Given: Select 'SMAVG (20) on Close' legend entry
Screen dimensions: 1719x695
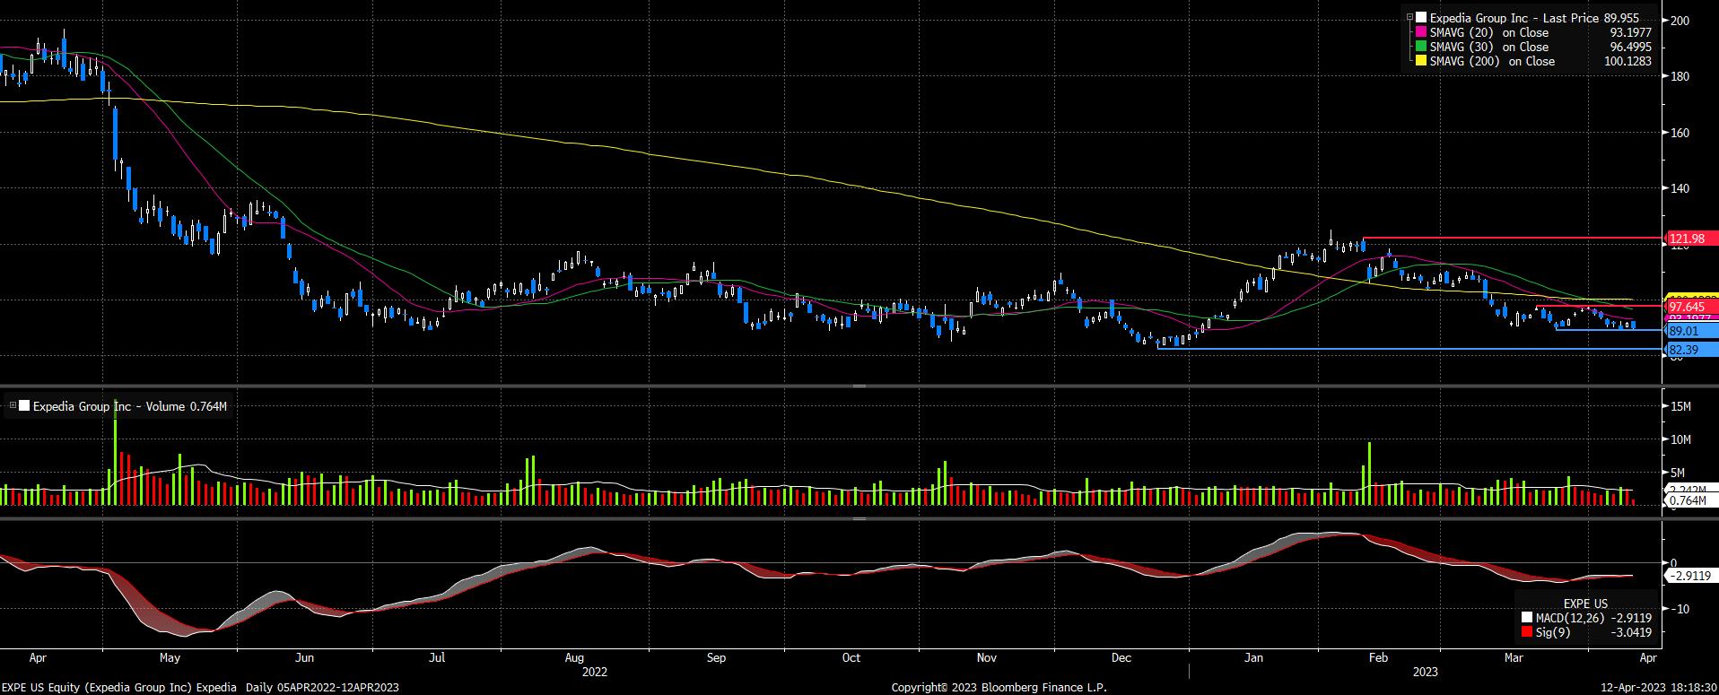Looking at the screenshot, I should tap(1488, 32).
